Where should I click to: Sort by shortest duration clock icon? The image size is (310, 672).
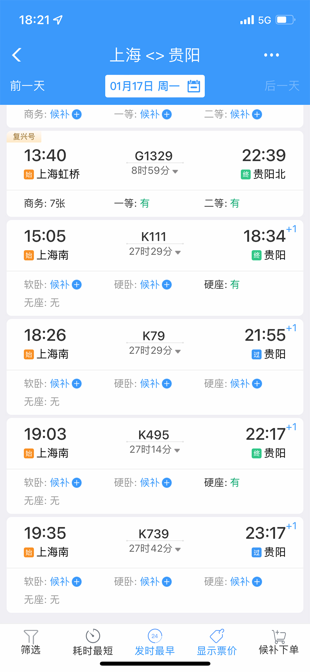coord(93,636)
